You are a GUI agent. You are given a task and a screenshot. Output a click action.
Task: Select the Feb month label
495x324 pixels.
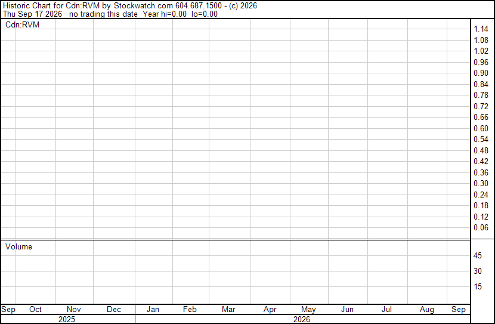[x=190, y=309]
